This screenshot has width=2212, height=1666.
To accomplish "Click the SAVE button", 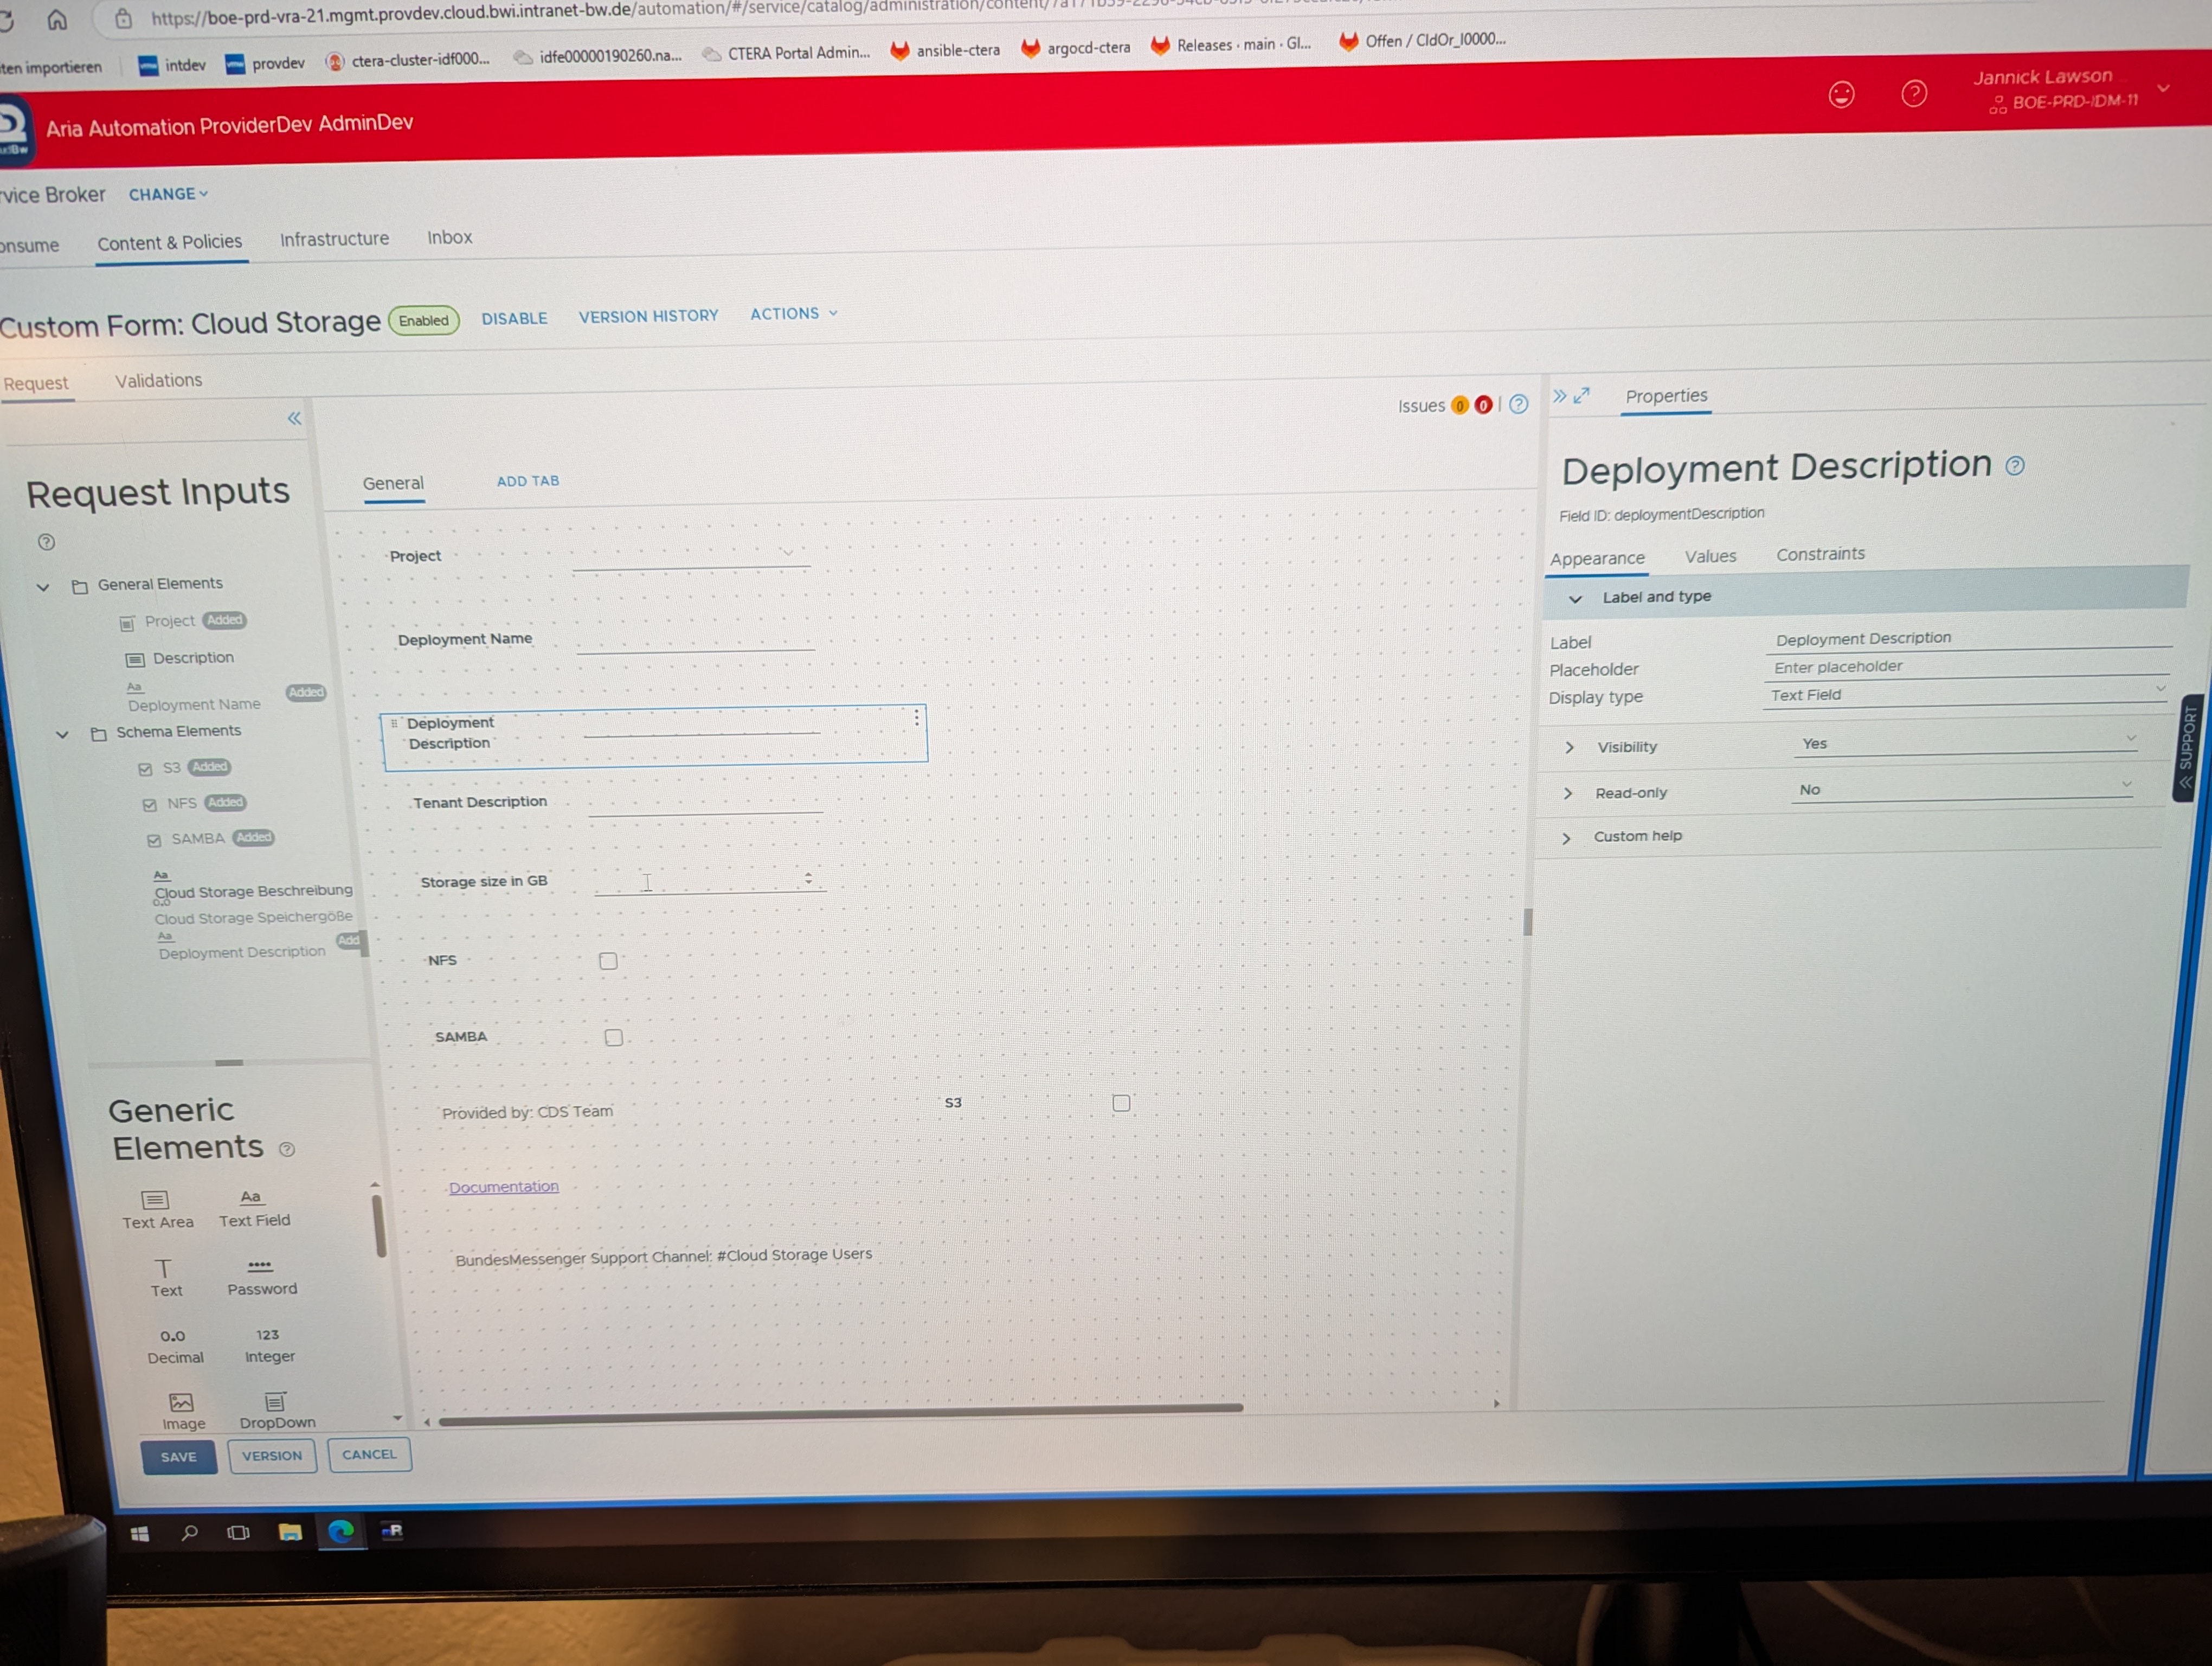I will pyautogui.click(x=179, y=1456).
